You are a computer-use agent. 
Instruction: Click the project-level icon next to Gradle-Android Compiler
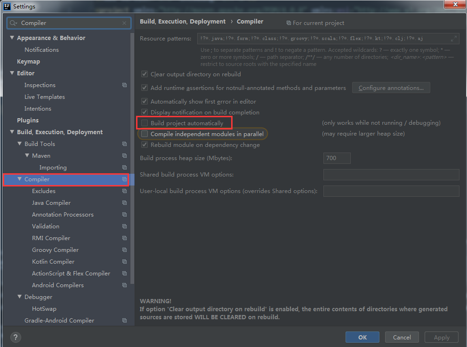(x=124, y=321)
